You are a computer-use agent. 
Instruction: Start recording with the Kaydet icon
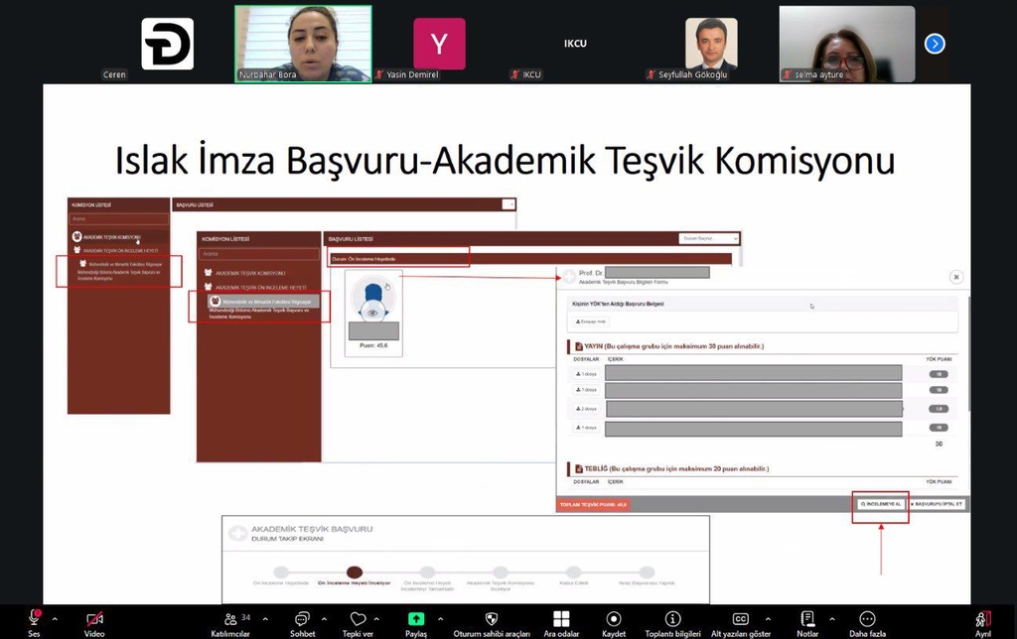point(614,618)
